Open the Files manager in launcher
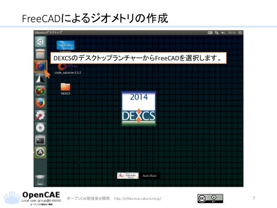 coord(40,54)
